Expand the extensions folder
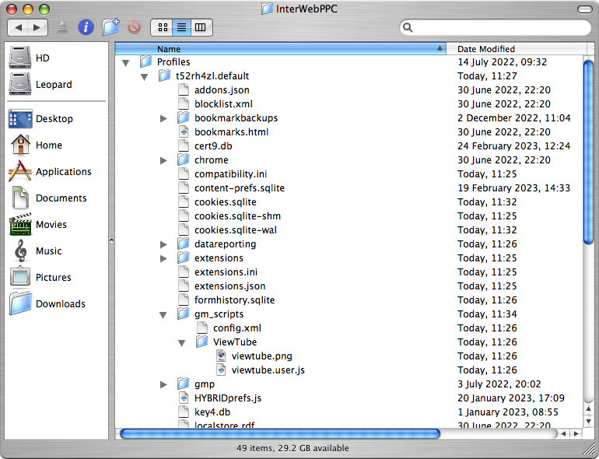The height and width of the screenshot is (459, 599). point(163,259)
